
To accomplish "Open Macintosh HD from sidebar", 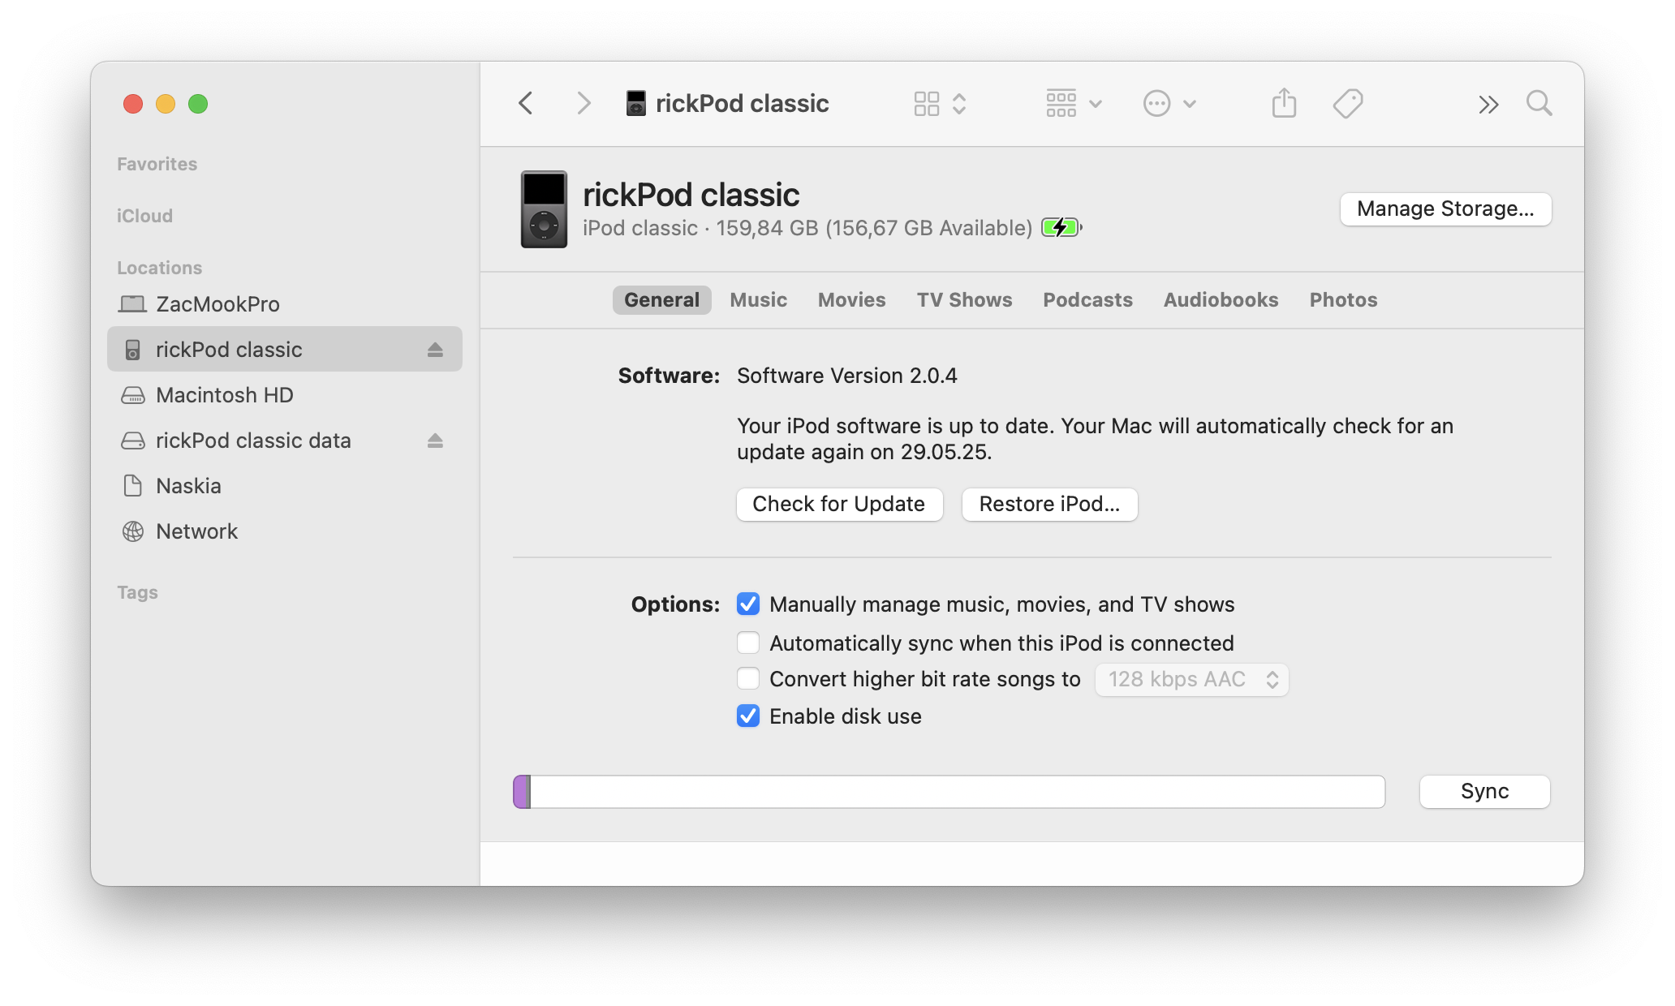I will (x=285, y=395).
